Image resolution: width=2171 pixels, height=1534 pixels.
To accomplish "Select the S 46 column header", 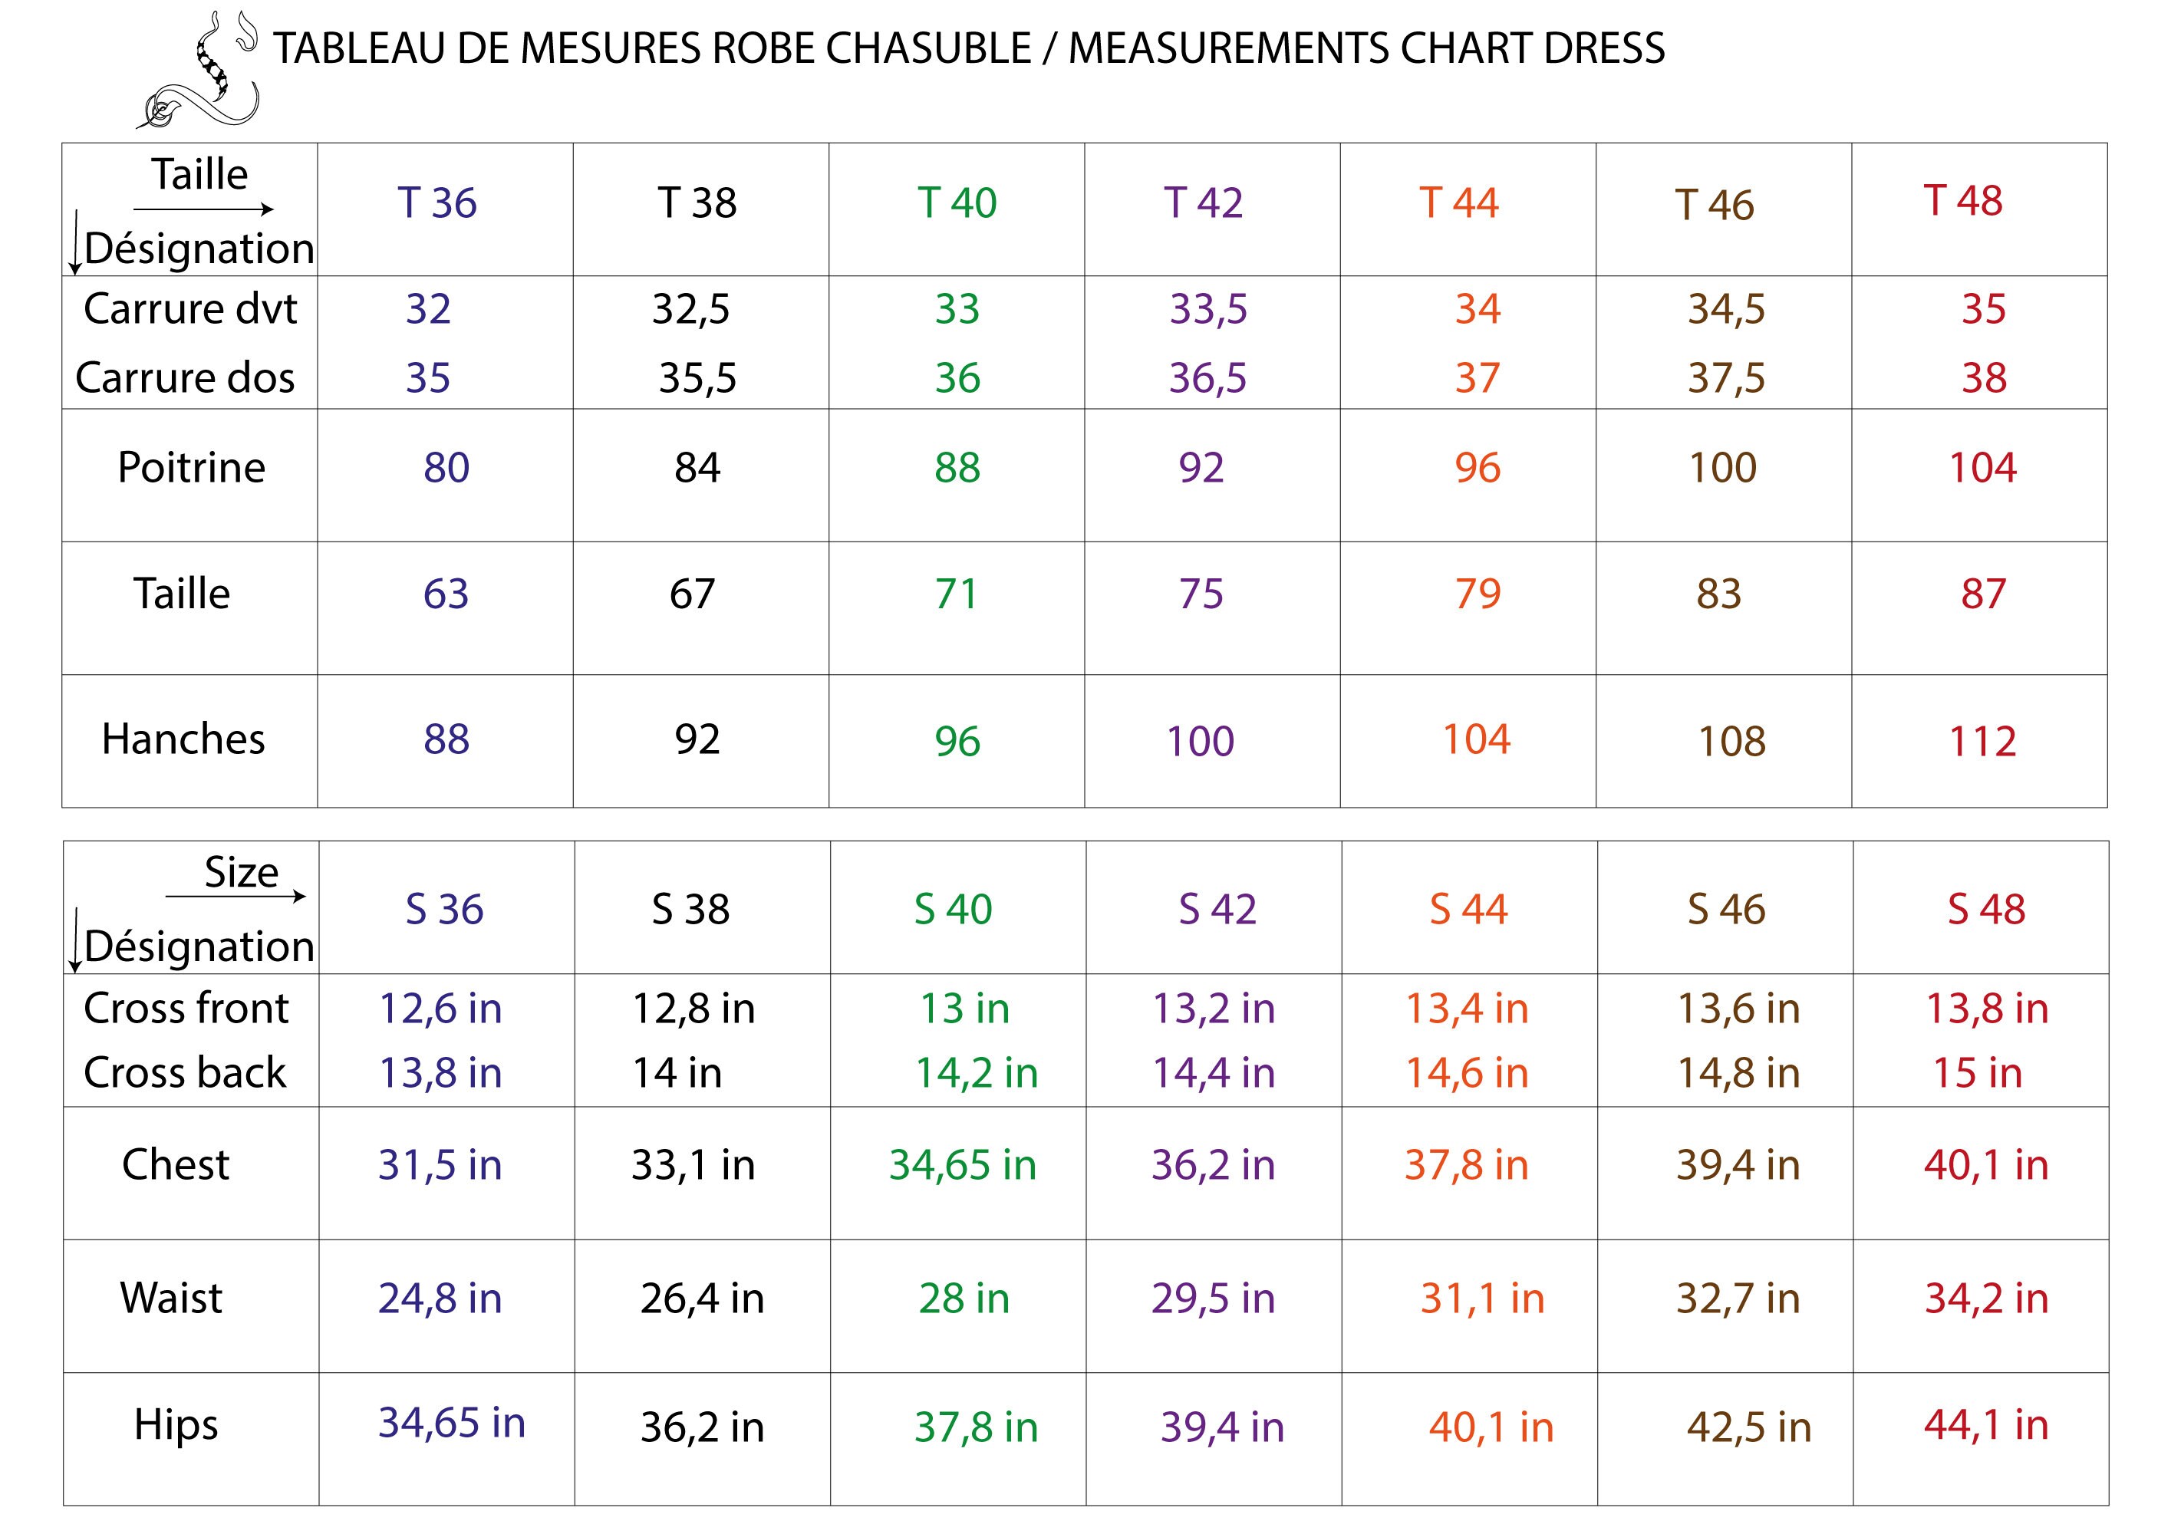I will tap(1725, 909).
